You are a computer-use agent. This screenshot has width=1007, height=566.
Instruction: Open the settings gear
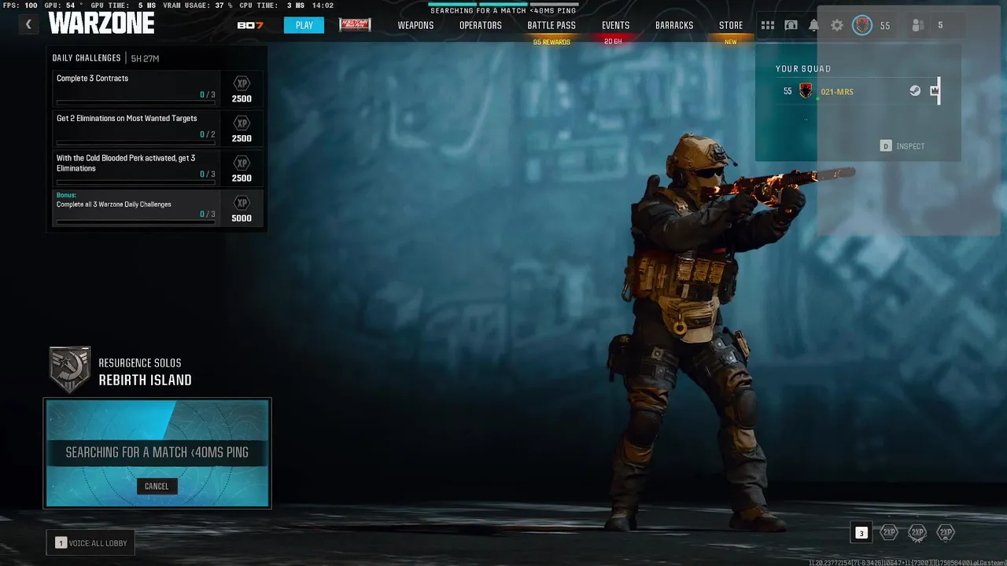(x=837, y=25)
